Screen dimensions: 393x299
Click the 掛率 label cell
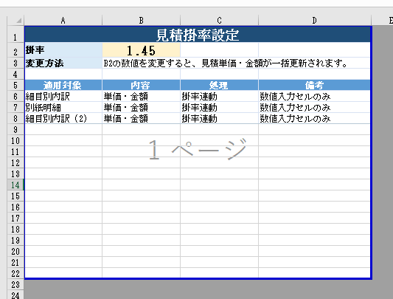click(x=63, y=50)
